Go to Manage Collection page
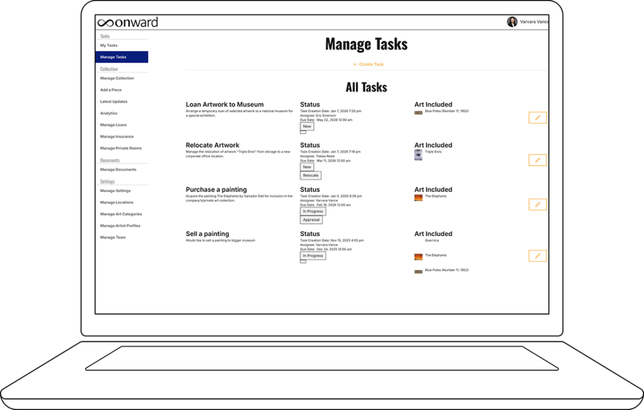This screenshot has width=644, height=410. coord(117,78)
